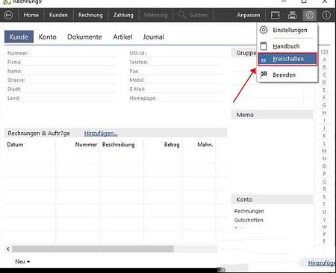
Task: Click Rechnungen in the Konto panel
Action: point(249,211)
